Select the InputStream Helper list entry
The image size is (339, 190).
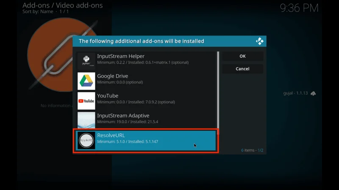pos(146,60)
